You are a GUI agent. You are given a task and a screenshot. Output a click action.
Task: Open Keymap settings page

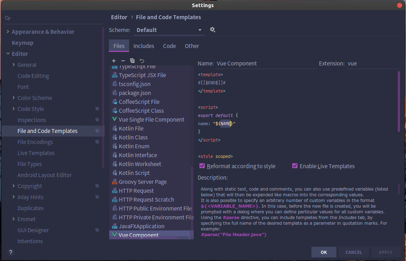22,43
